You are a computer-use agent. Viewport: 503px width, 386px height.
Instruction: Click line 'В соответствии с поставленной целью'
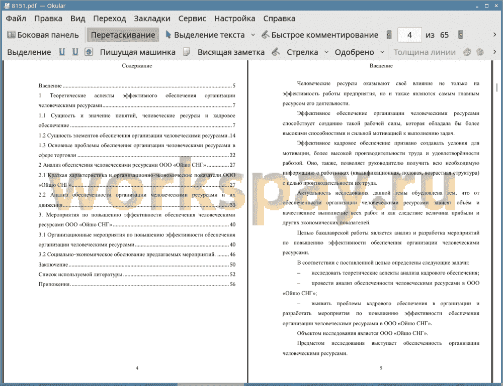pyautogui.click(x=383, y=263)
